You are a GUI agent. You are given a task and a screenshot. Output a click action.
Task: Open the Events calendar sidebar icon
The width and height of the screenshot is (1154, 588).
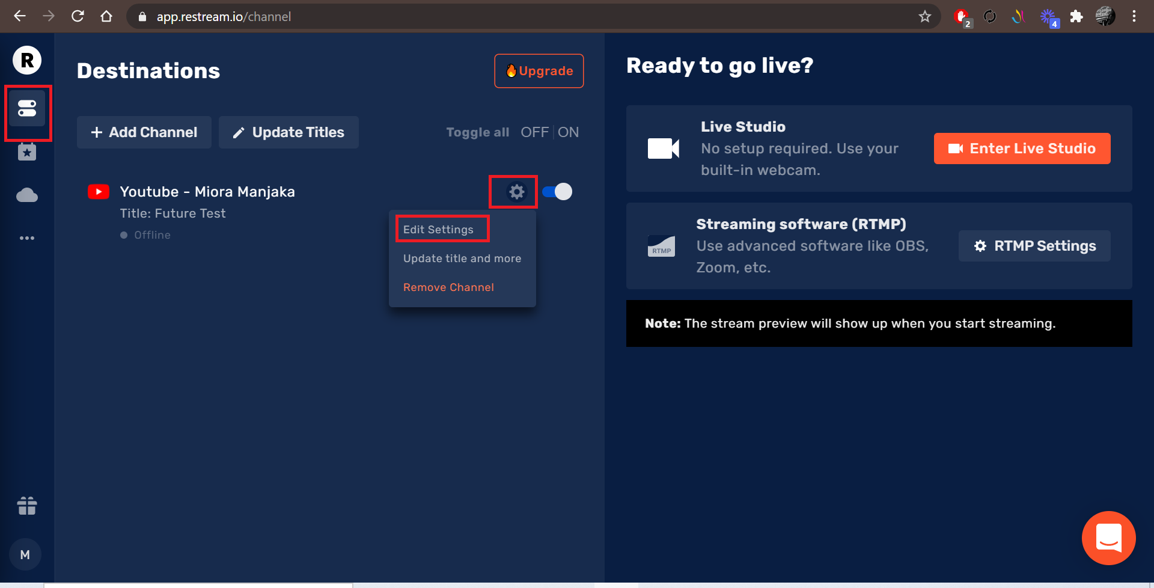[27, 152]
